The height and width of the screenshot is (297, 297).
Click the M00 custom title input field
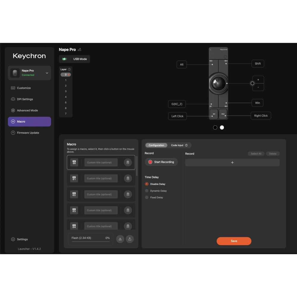coord(101,162)
